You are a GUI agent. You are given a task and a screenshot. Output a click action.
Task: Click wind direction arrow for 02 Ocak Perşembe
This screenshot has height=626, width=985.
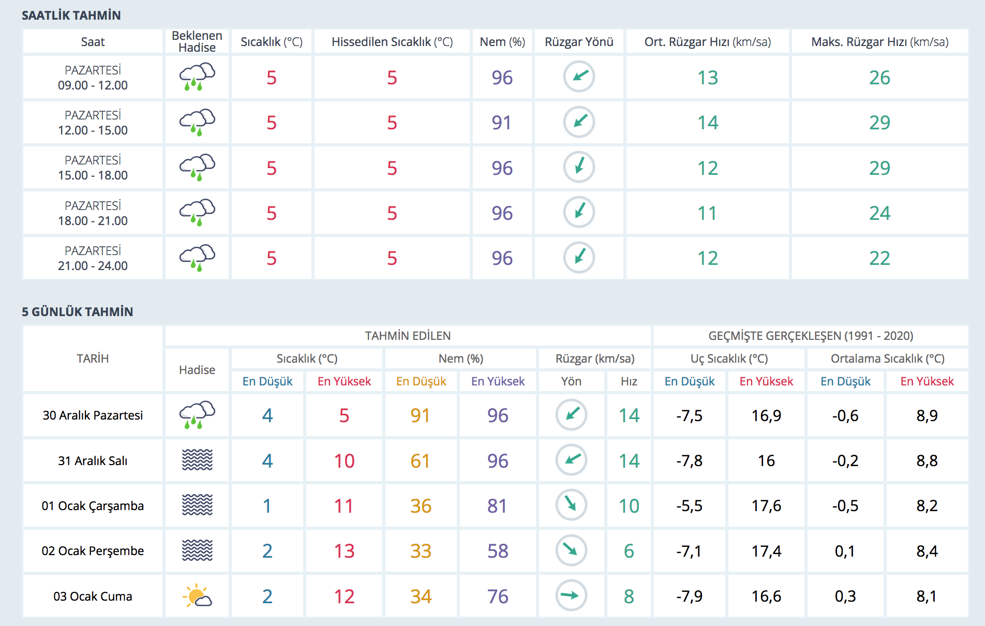click(x=571, y=550)
